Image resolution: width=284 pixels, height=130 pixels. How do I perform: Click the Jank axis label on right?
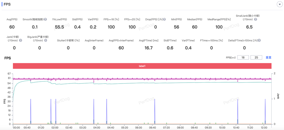click(278, 96)
